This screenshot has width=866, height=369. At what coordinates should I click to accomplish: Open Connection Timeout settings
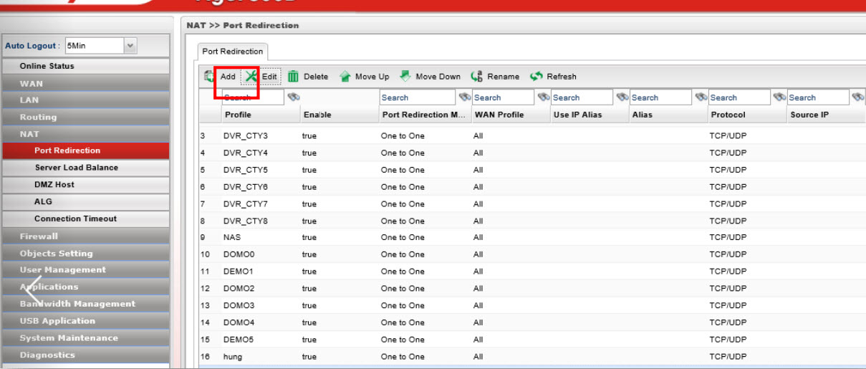coord(75,219)
